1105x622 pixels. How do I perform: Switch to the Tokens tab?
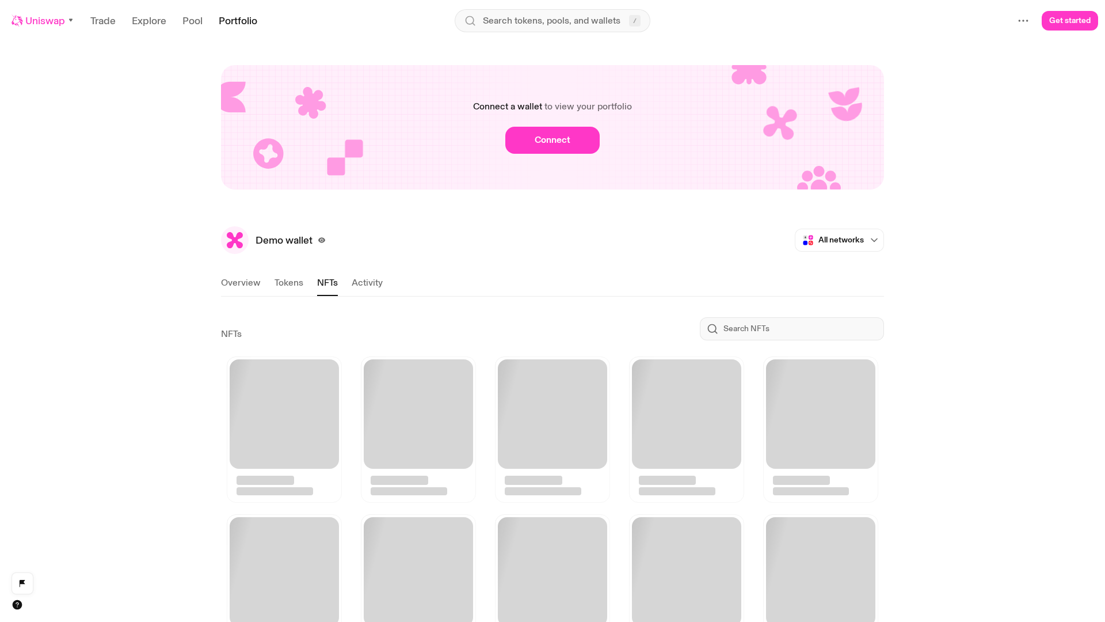(289, 283)
